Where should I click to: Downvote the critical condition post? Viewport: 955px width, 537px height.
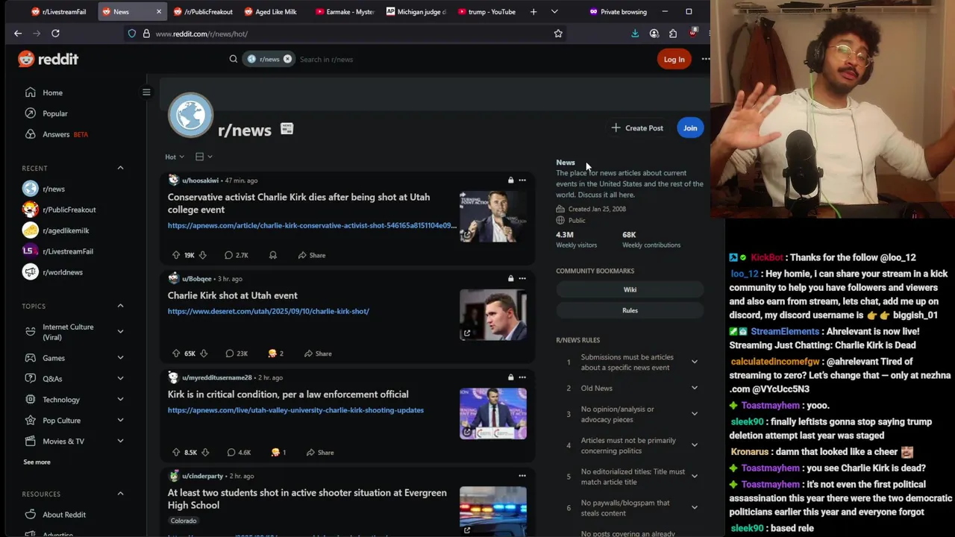click(205, 452)
